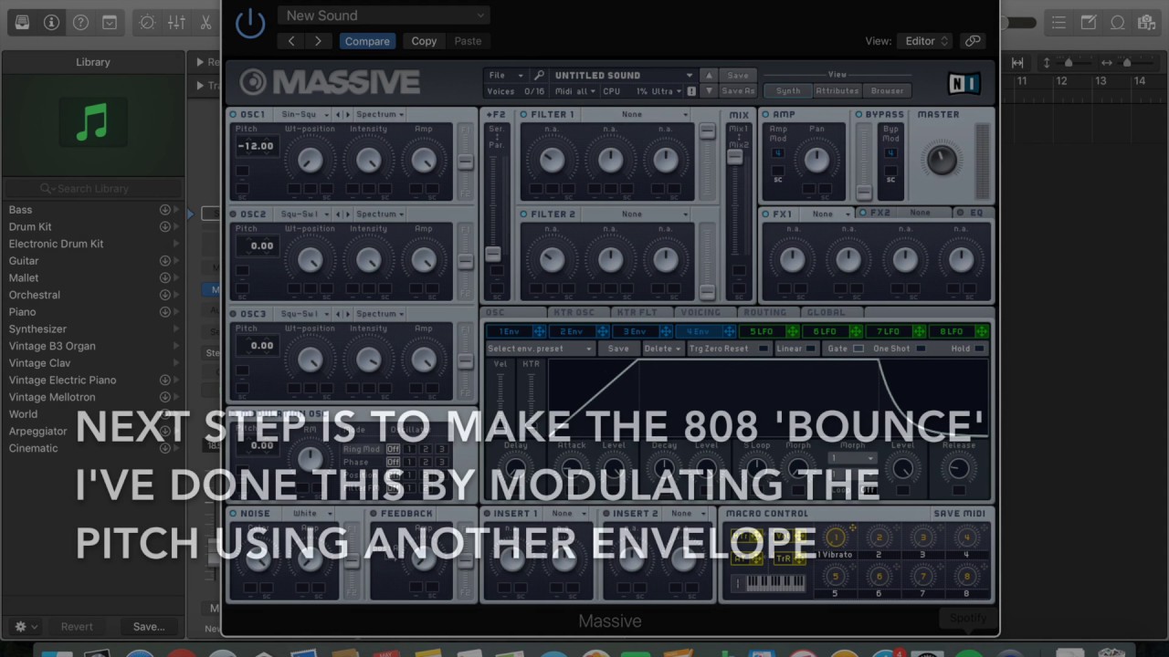Open the Library icon in Logic toolbar

point(23,23)
